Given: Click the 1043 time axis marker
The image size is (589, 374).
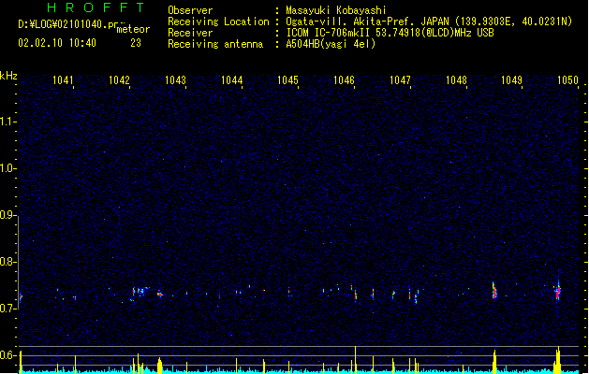Looking at the screenshot, I should (175, 80).
